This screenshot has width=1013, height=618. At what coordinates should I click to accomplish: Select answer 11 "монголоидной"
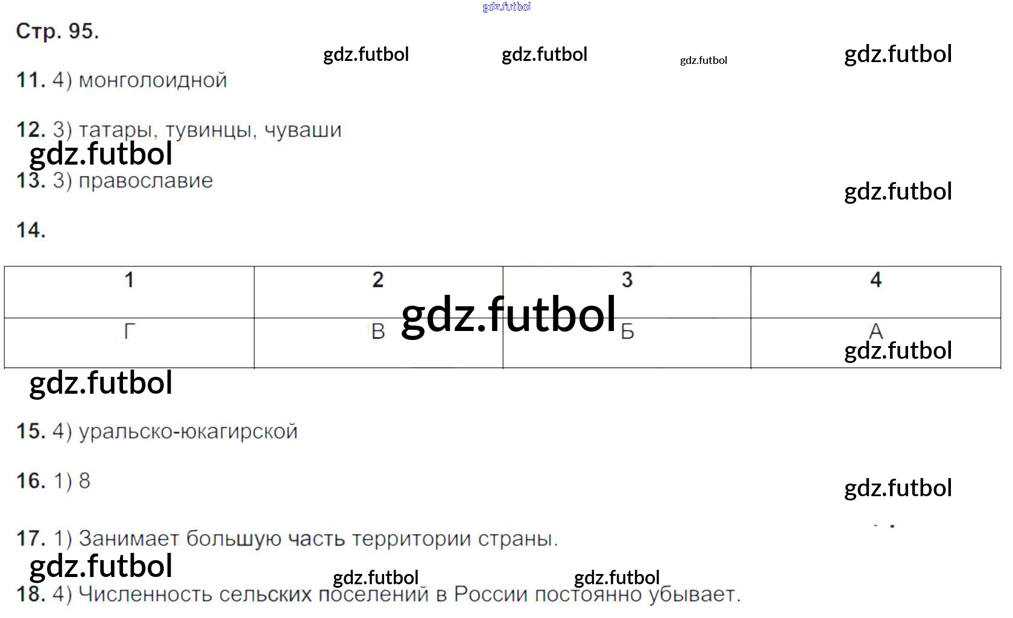[x=153, y=80]
